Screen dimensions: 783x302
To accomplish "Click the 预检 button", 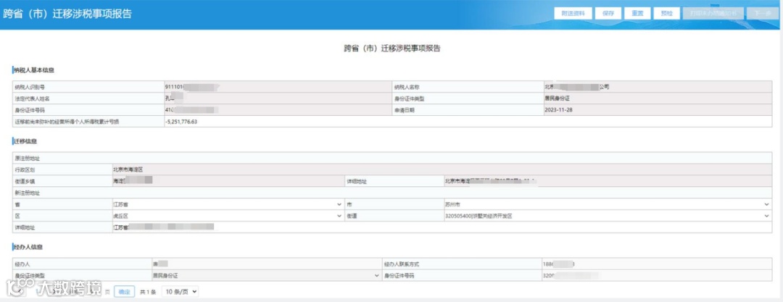I will point(666,14).
